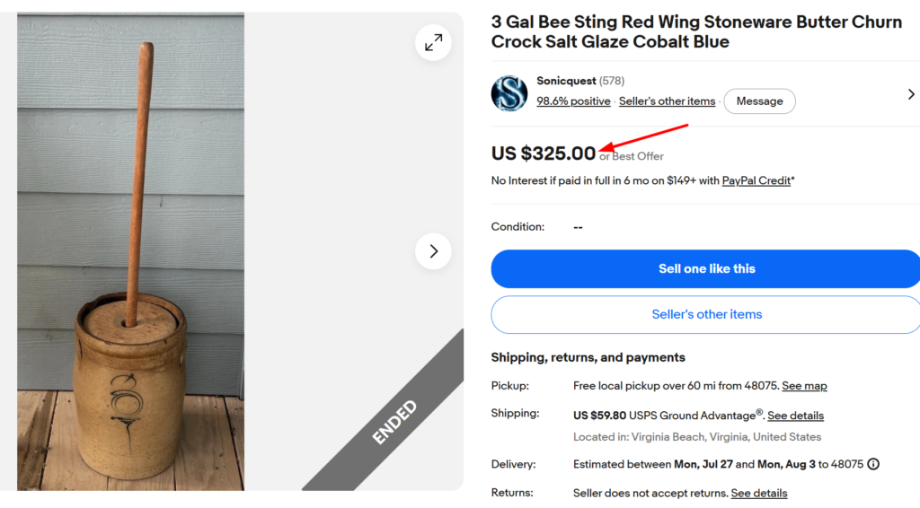Click the US $325.00 price text
This screenshot has height=508, width=920.
(544, 153)
